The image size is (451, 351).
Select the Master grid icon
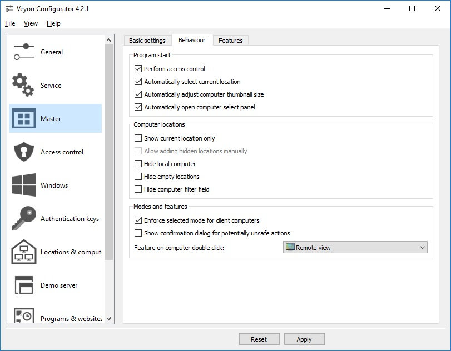pyautogui.click(x=24, y=118)
